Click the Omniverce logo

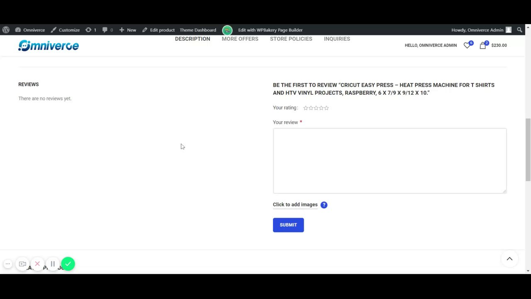click(x=49, y=45)
